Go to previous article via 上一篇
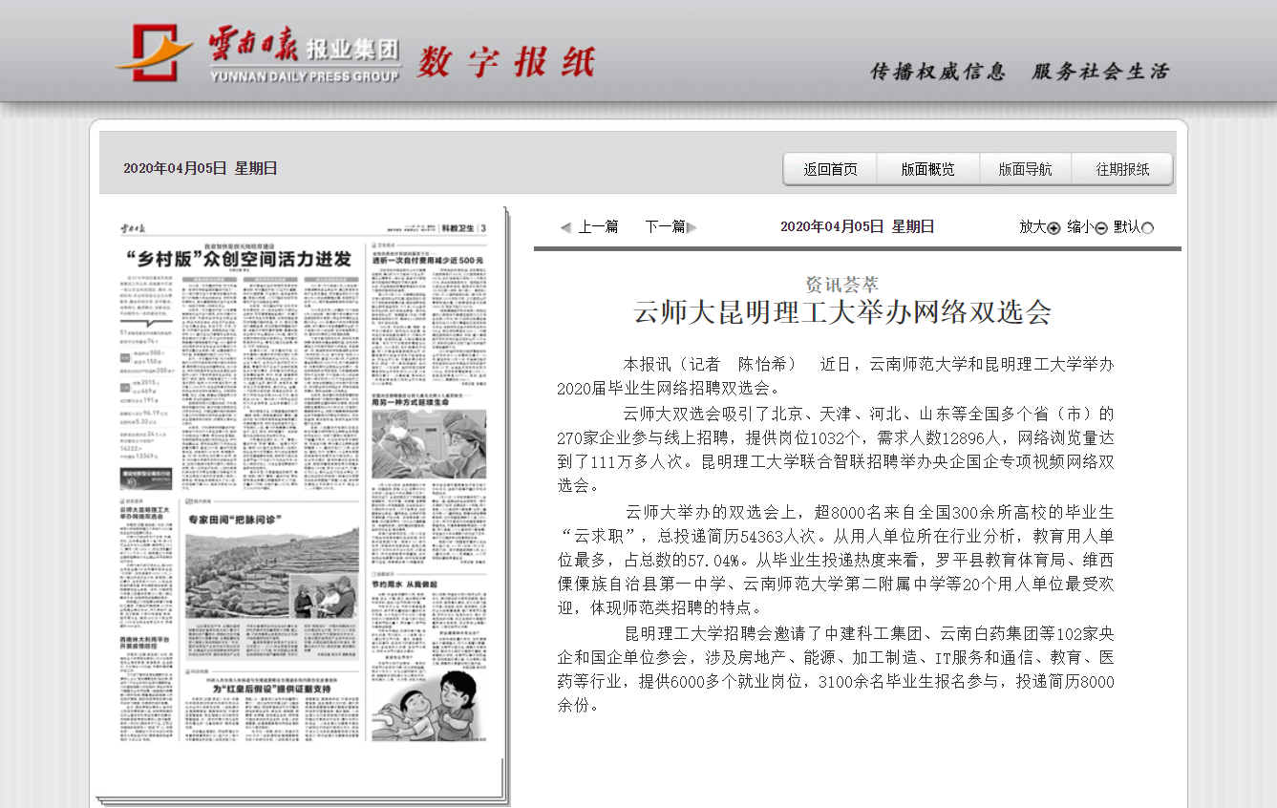1277x808 pixels. [598, 226]
